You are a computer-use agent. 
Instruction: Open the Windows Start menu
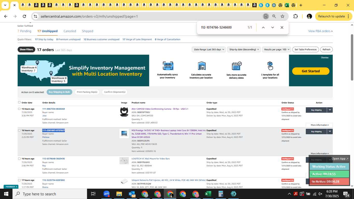click(x=6, y=194)
